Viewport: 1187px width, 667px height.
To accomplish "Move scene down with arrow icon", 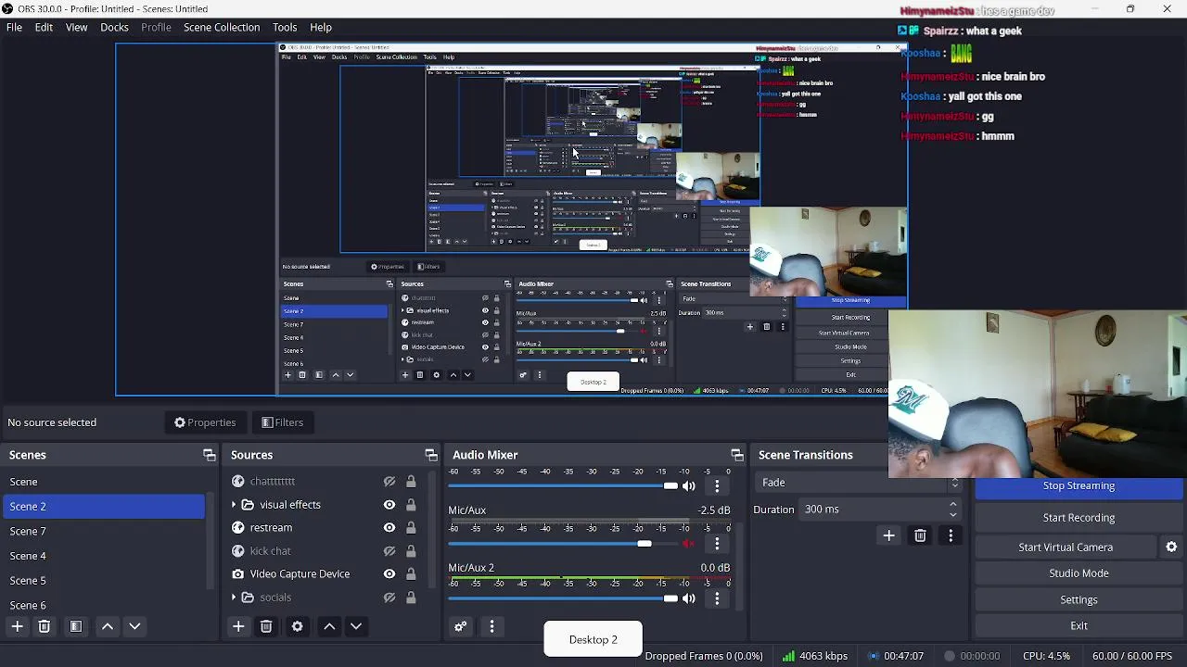I will point(134,626).
